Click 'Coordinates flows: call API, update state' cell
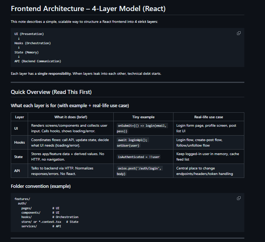The width and height of the screenshot is (265, 242). pyautogui.click(x=70, y=143)
